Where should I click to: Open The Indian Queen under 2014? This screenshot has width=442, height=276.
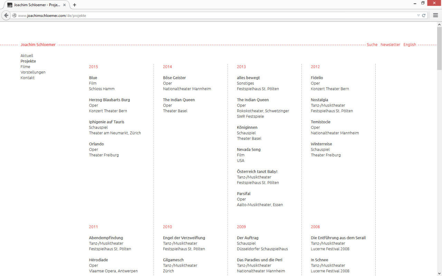click(179, 100)
